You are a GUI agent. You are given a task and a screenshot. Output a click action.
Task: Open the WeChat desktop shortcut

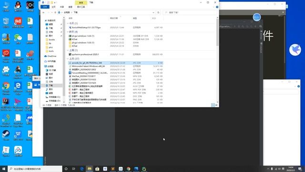(18, 39)
